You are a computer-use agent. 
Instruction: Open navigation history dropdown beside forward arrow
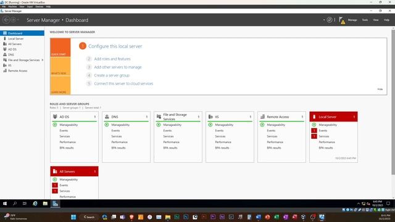tap(18, 20)
